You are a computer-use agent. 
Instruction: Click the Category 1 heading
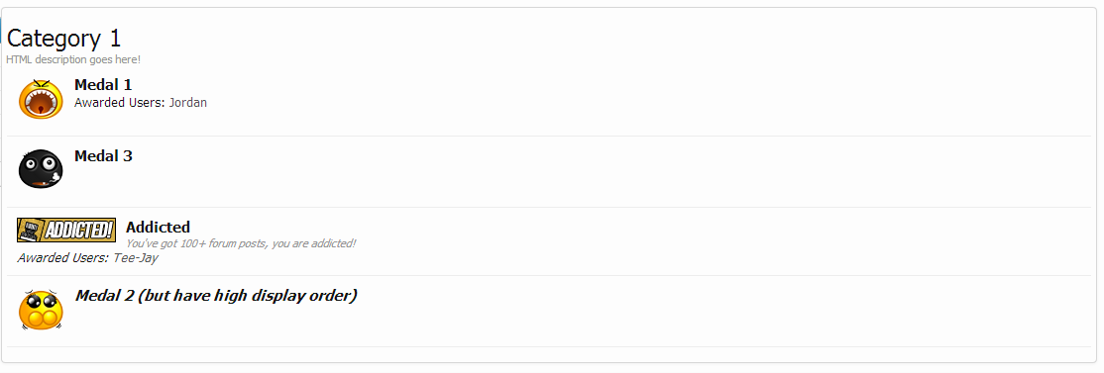[64, 38]
